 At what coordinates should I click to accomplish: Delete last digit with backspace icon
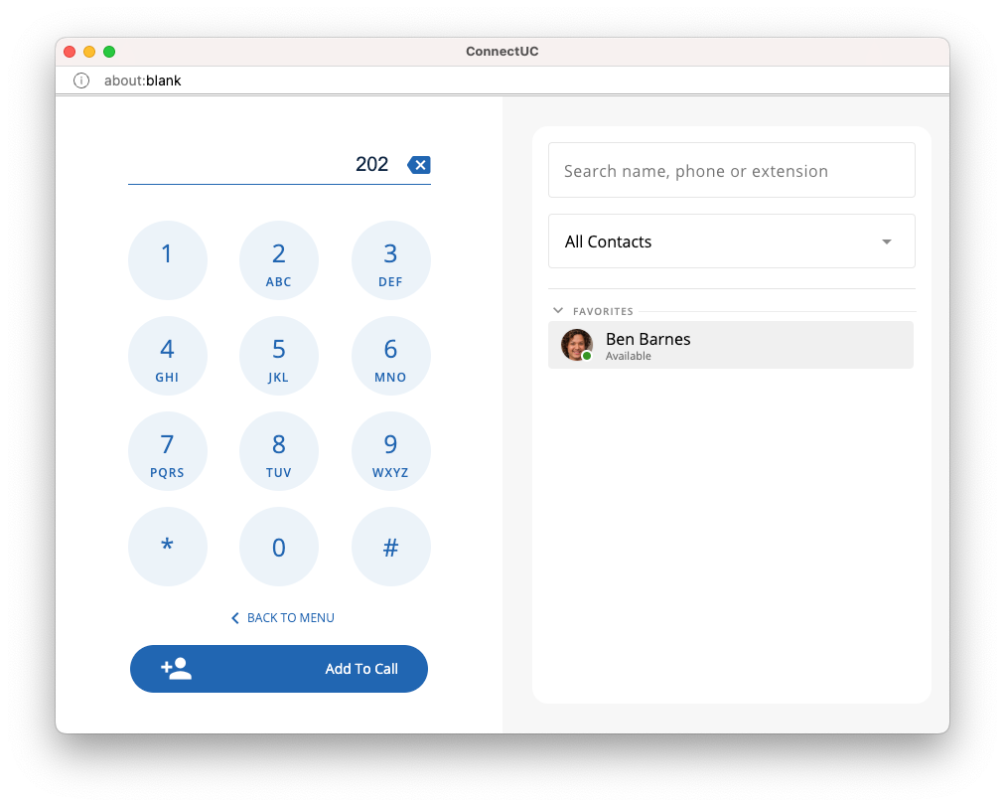pyautogui.click(x=419, y=165)
